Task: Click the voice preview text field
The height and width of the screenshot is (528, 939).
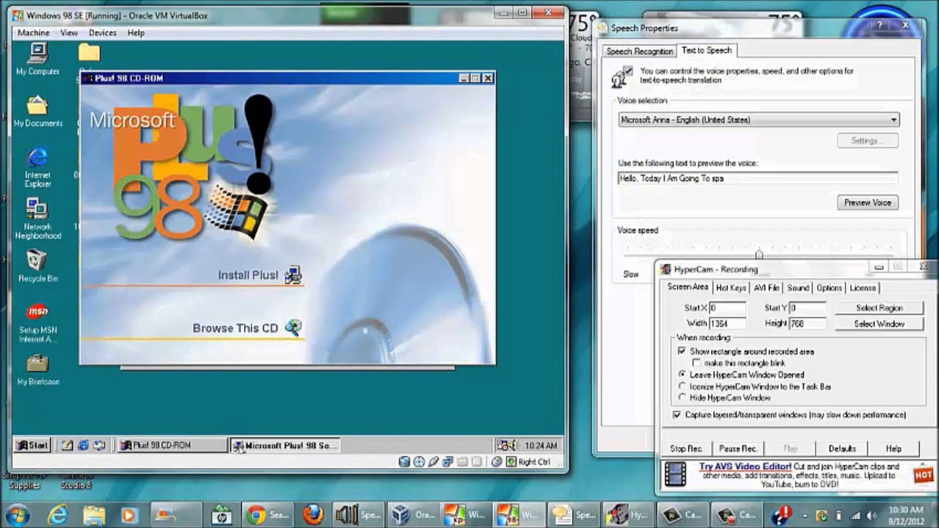Action: pos(759,178)
